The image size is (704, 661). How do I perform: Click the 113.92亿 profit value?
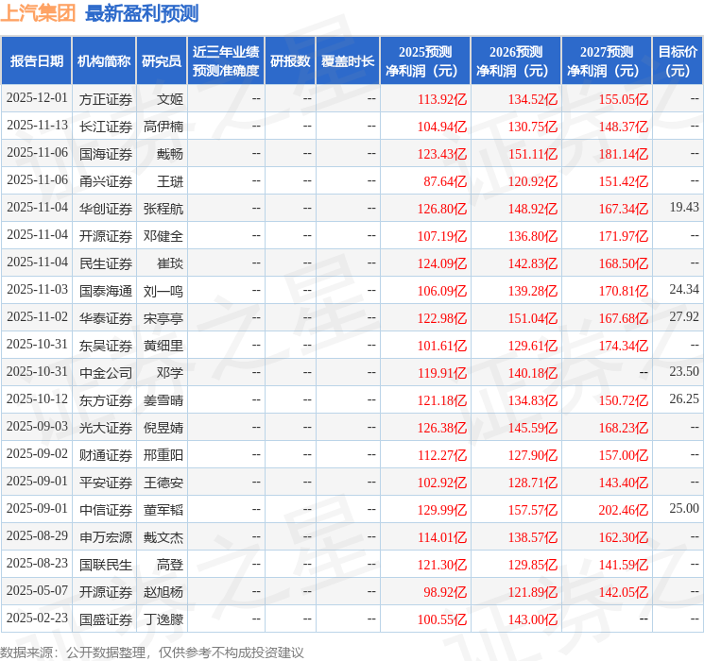(x=442, y=99)
